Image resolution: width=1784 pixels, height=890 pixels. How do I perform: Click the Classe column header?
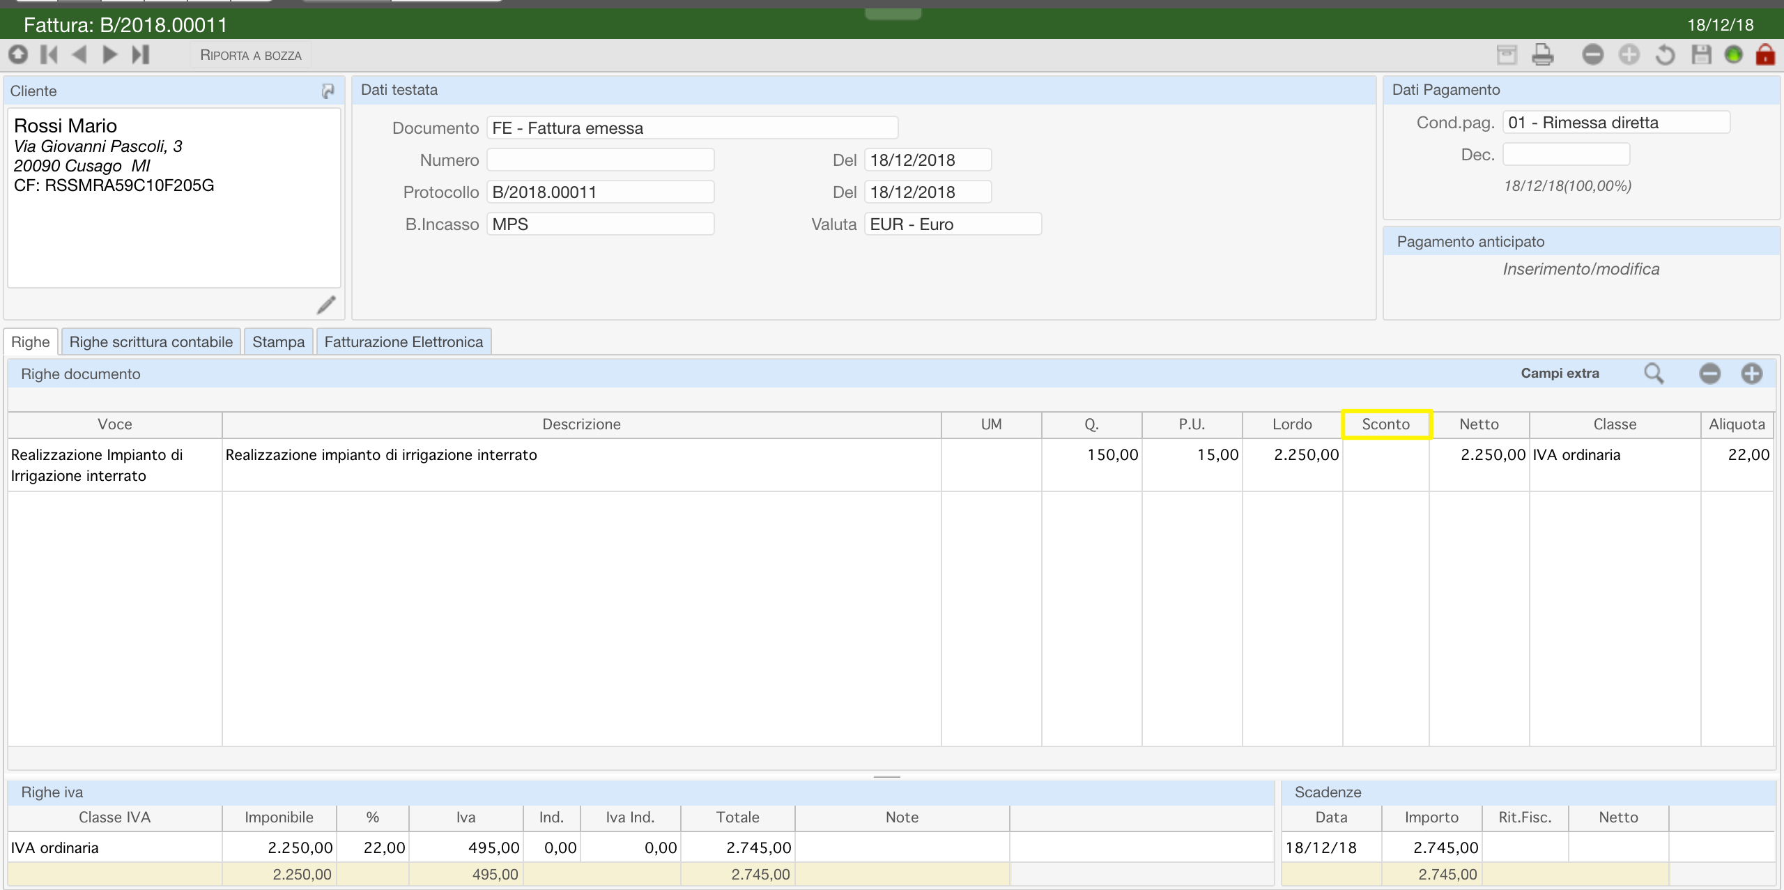pyautogui.click(x=1615, y=424)
